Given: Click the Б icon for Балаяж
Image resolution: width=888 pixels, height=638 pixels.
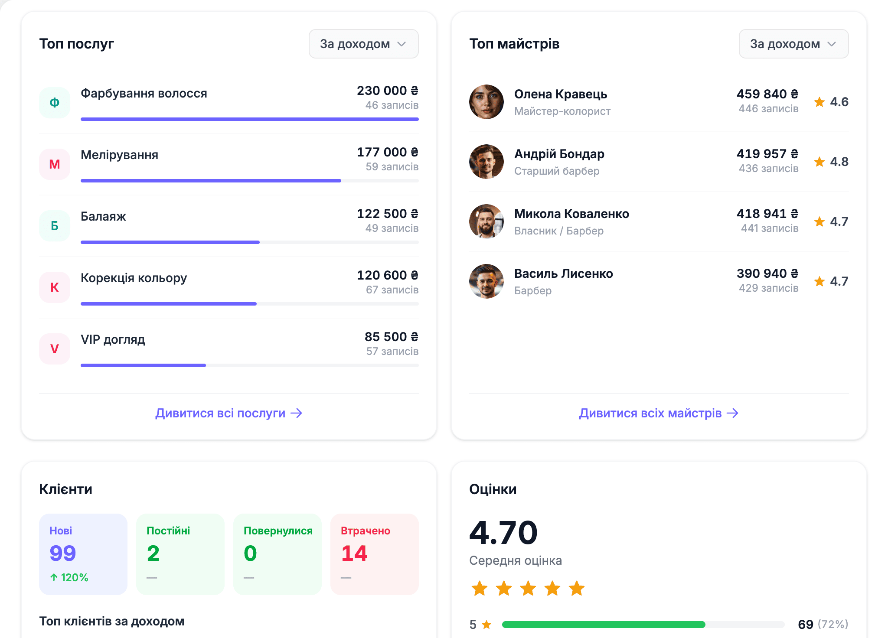Looking at the screenshot, I should 55,226.
